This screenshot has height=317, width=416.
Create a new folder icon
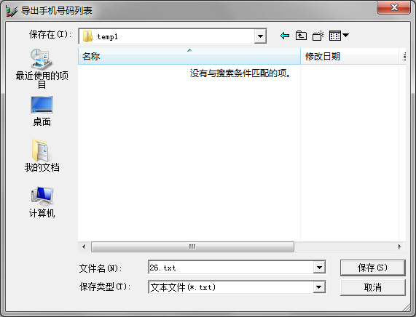pos(318,36)
